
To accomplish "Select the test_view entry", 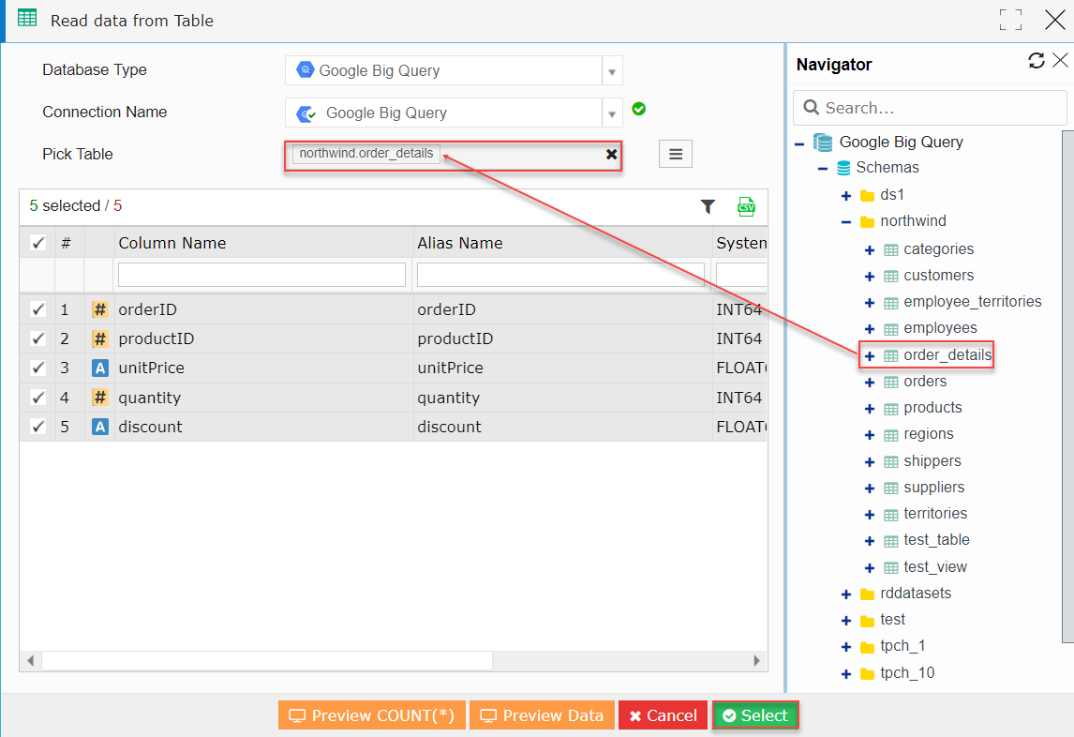I will (x=935, y=567).
